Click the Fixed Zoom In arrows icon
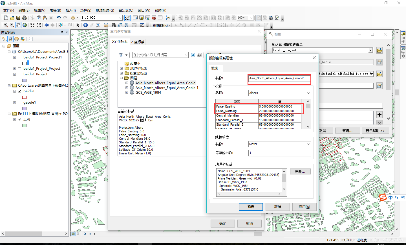 32,25
